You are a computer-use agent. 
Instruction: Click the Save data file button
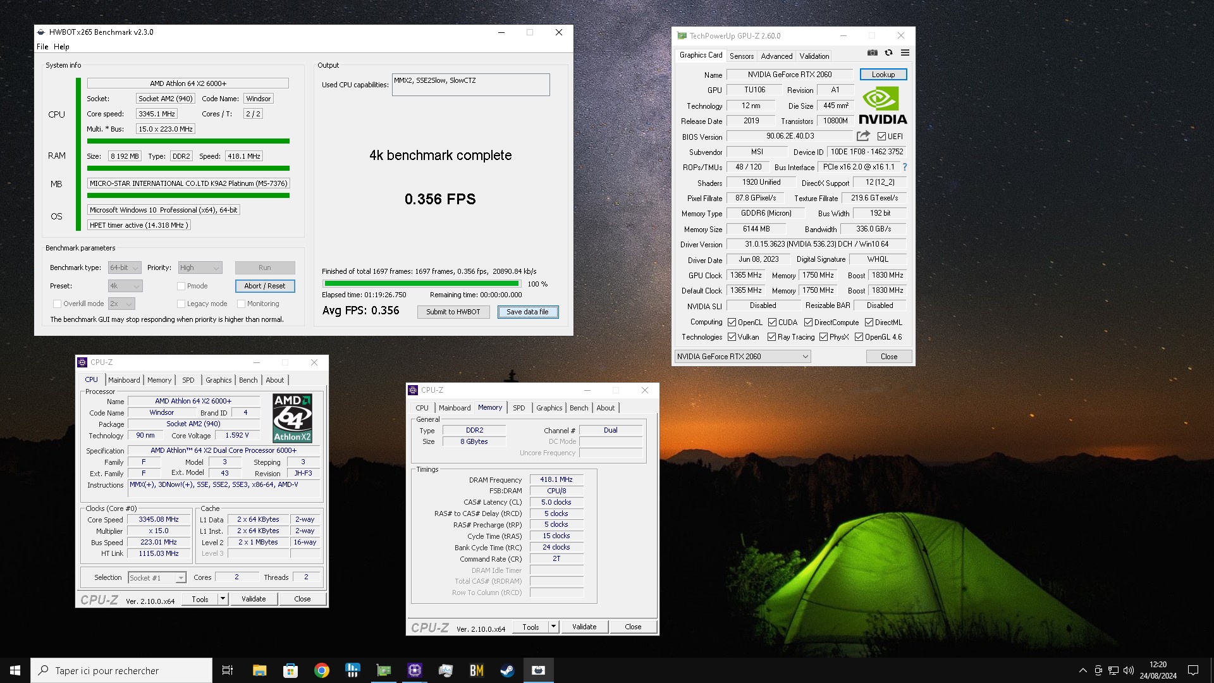[x=527, y=312]
